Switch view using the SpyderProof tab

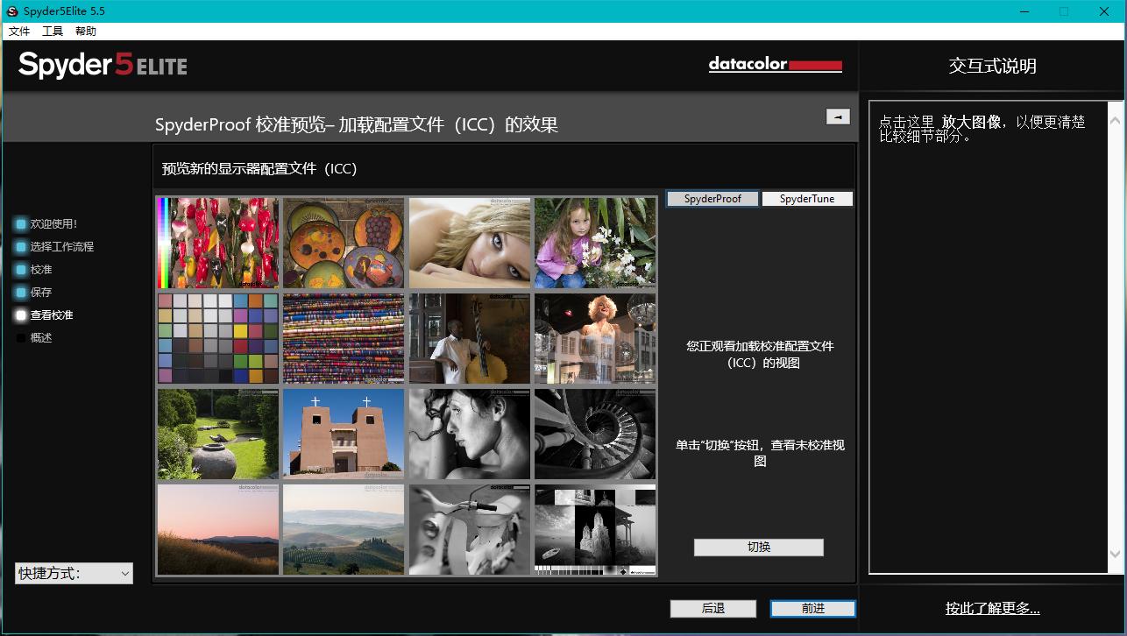(x=712, y=198)
